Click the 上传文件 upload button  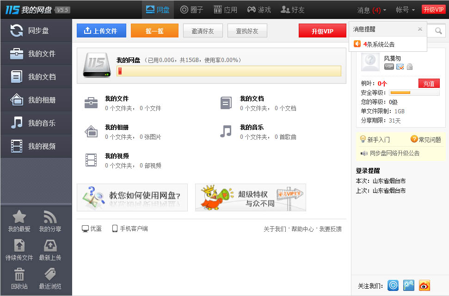pos(101,31)
